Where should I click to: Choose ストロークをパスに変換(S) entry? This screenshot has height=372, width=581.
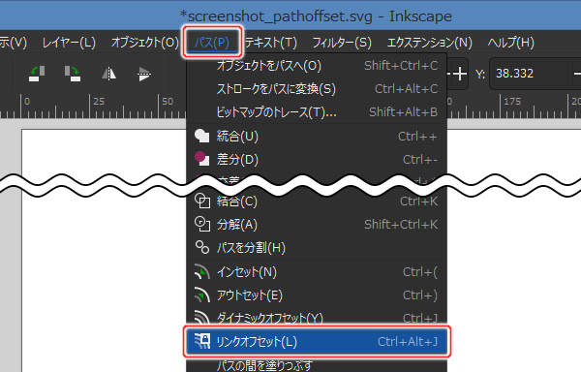click(x=317, y=89)
